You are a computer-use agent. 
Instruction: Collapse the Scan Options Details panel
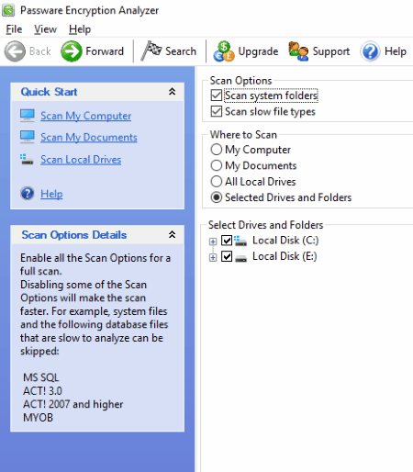click(x=172, y=235)
